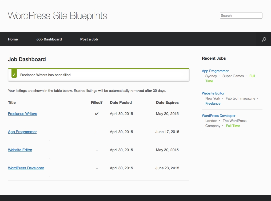Open the Post a Job page
The width and height of the screenshot is (271, 201).
(x=89, y=39)
